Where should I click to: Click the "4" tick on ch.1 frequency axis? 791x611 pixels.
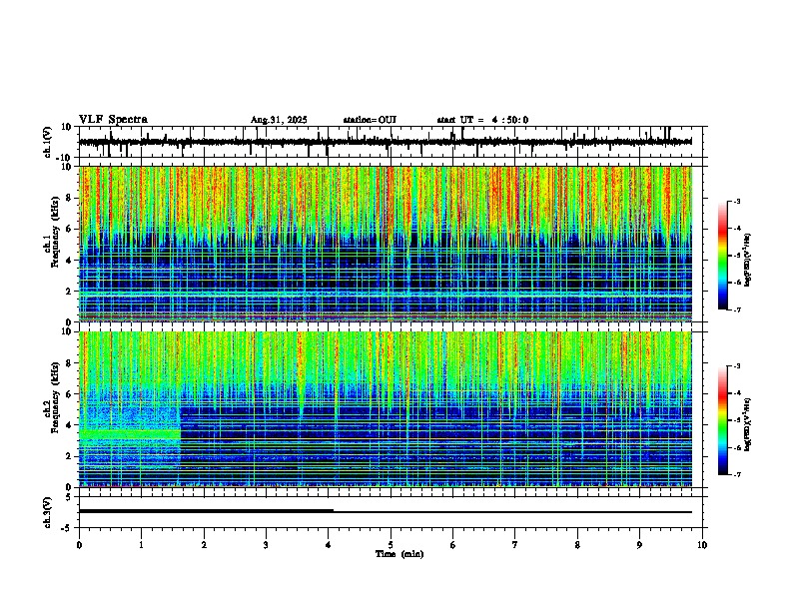pyautogui.click(x=69, y=261)
